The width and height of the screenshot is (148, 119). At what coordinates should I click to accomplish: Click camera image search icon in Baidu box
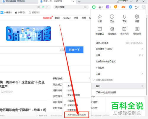click(62, 50)
